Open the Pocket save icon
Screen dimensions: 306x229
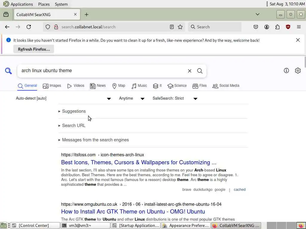[256, 27]
